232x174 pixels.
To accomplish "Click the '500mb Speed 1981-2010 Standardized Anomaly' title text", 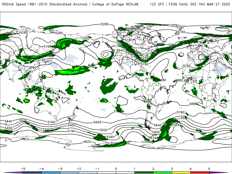I will [45, 4].
